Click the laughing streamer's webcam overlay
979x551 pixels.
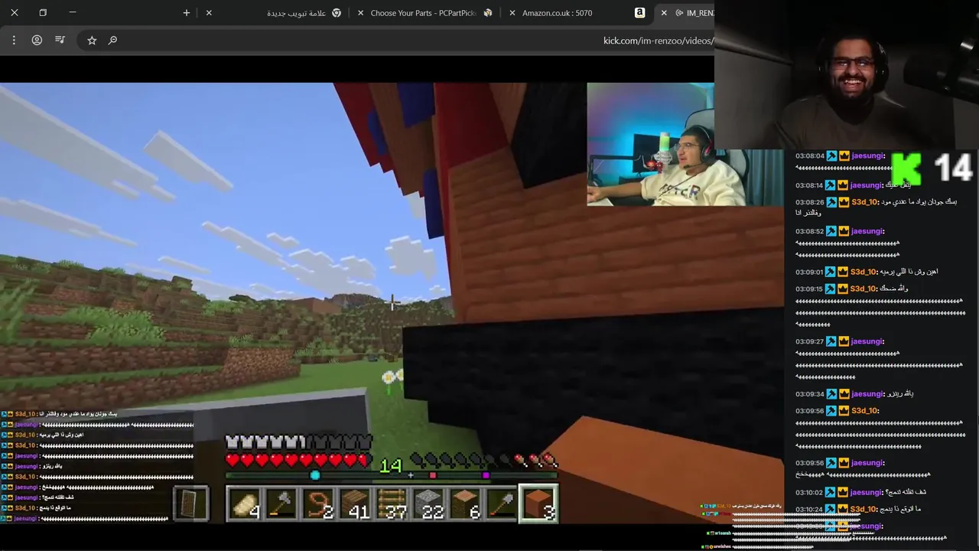pyautogui.click(x=847, y=74)
